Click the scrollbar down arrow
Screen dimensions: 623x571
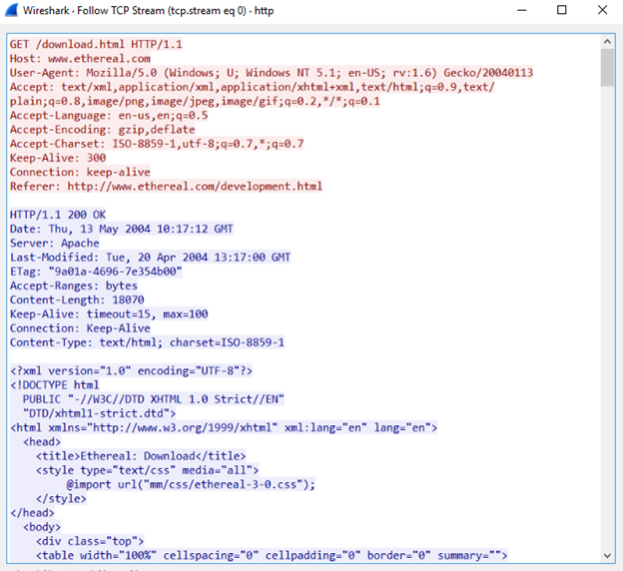tap(607, 555)
